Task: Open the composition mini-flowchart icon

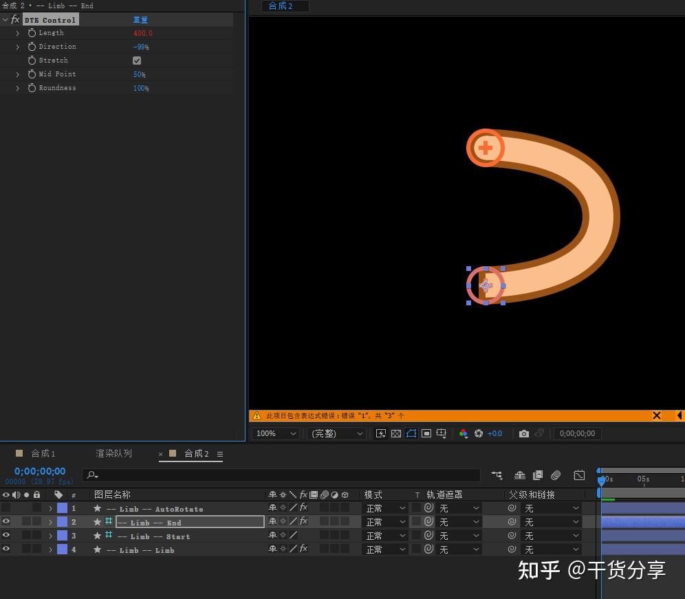Action: [497, 475]
